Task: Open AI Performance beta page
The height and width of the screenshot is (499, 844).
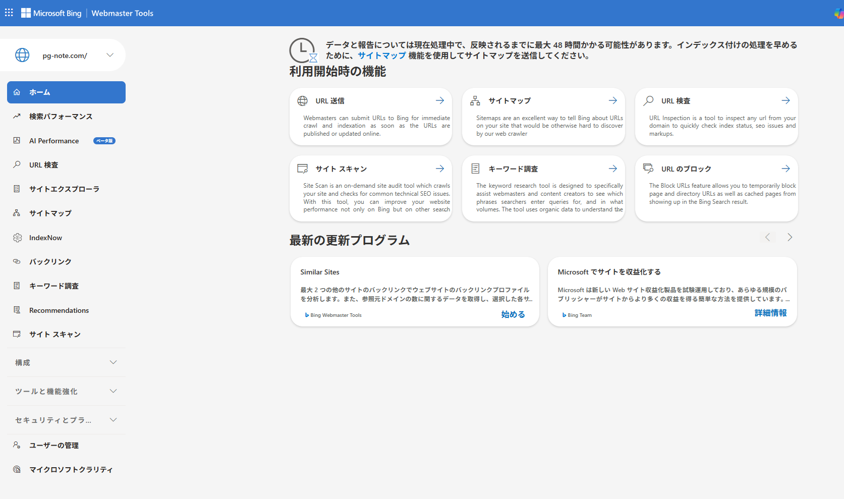Action: (66, 141)
